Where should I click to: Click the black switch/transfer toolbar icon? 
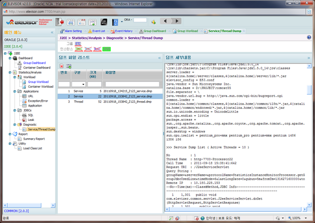coord(104,22)
